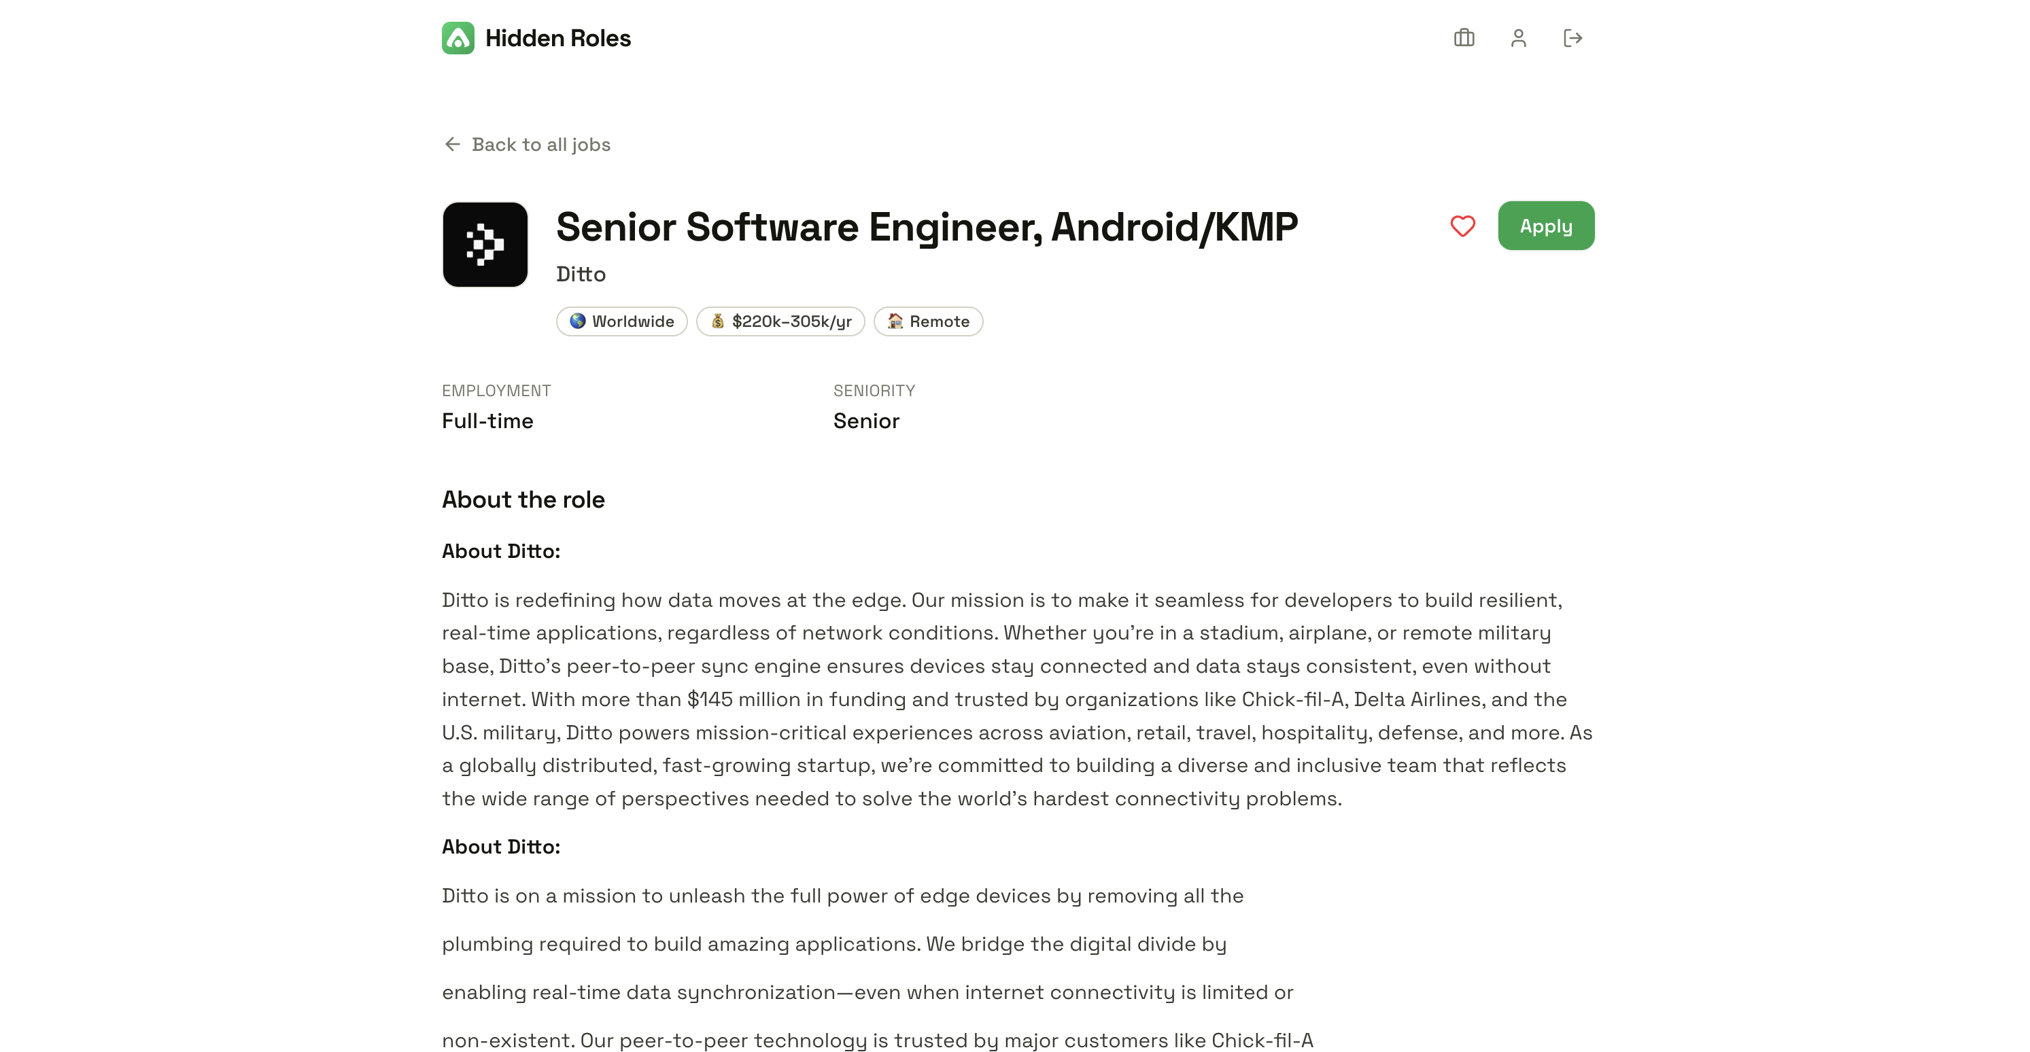Open the user profile icon
Screen dimensions: 2030x1052
click(1519, 38)
